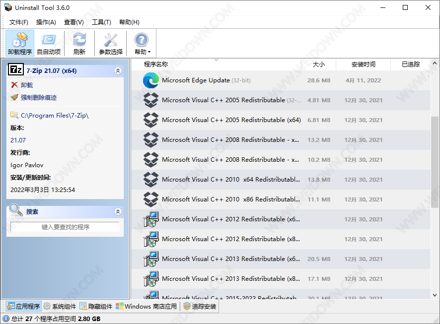Click the program list vertical scrollbar thumb

point(435,162)
